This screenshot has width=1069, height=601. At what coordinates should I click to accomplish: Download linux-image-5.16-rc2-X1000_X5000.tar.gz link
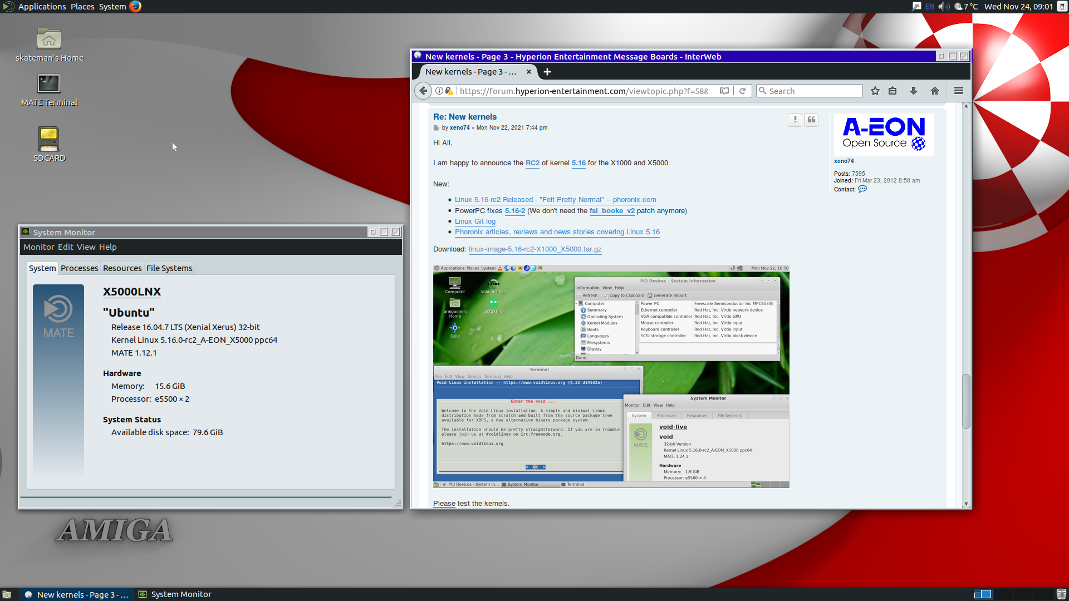[x=535, y=249]
